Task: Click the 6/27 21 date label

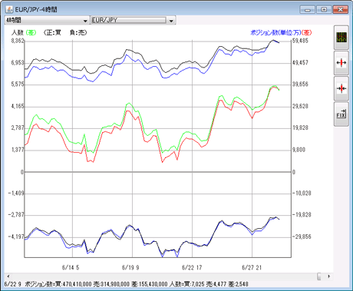Action: point(252,268)
